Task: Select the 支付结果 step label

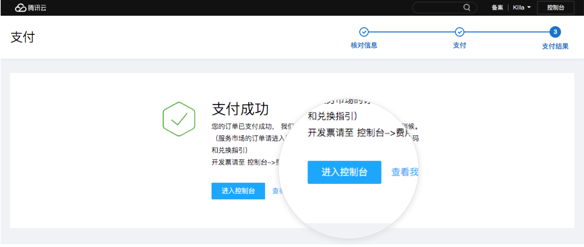Action: 555,46
